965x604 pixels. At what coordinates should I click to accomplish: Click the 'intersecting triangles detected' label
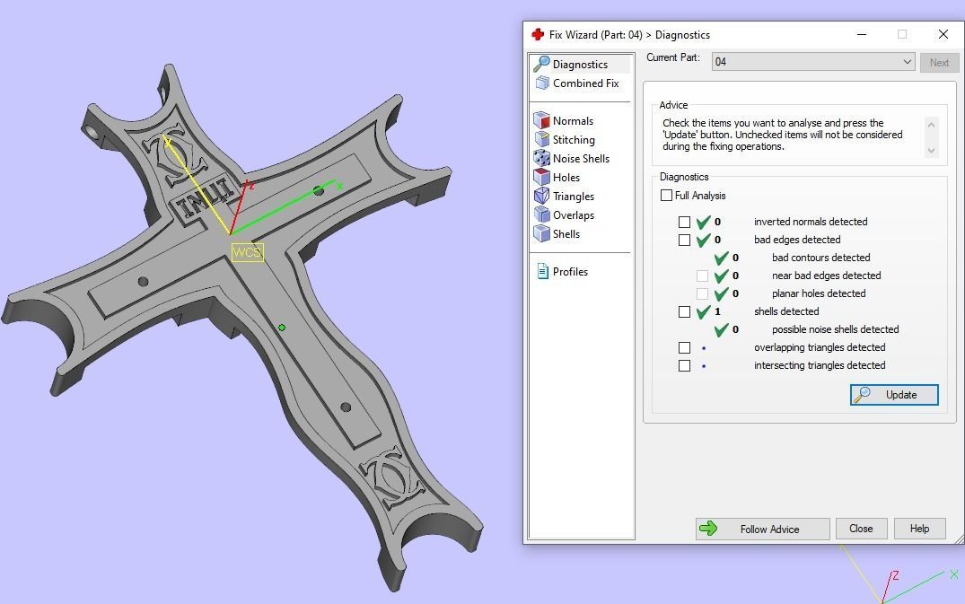point(820,365)
